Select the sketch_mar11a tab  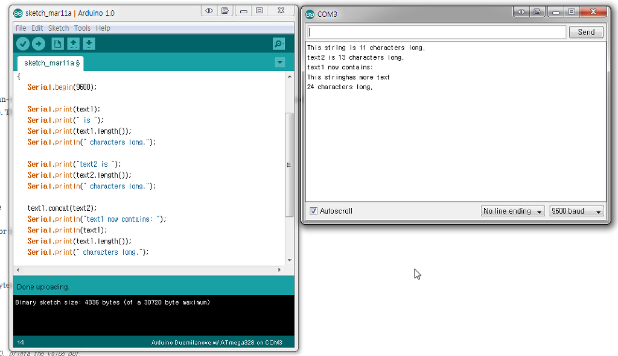click(x=51, y=63)
